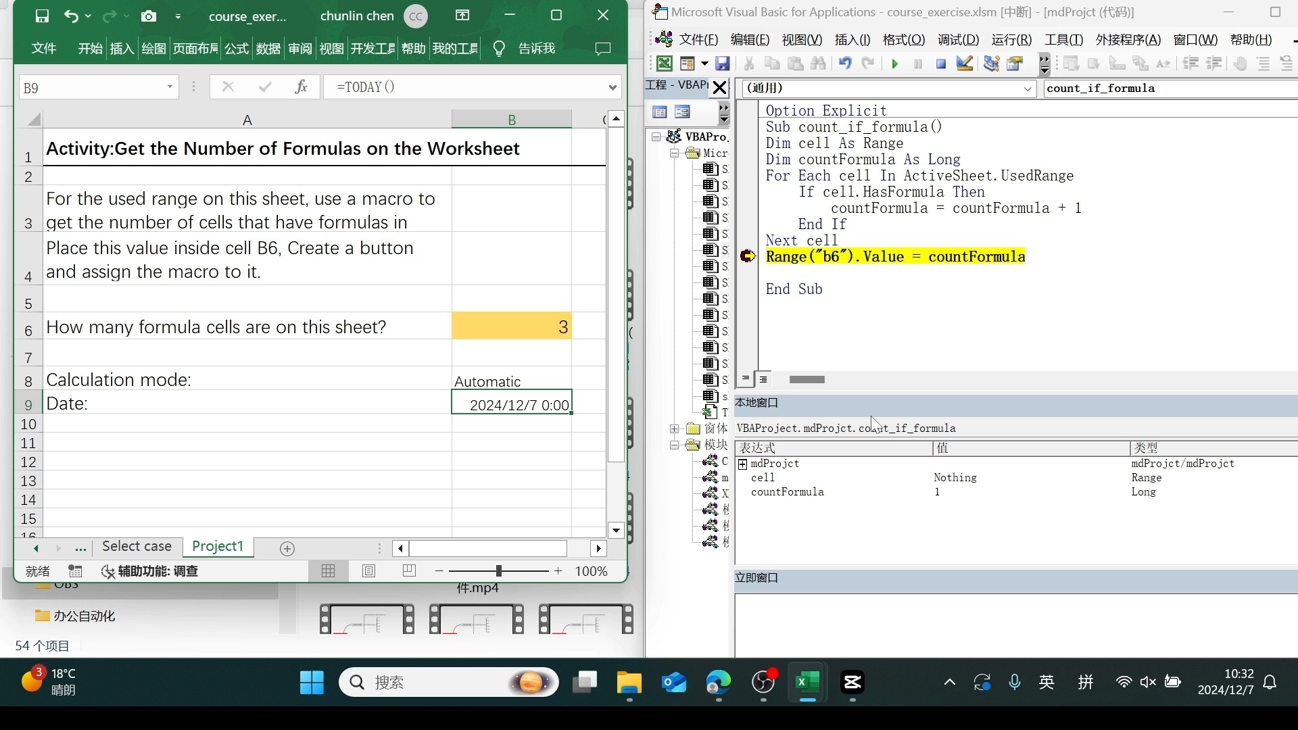Click the Insert Function fx icon

point(301,87)
